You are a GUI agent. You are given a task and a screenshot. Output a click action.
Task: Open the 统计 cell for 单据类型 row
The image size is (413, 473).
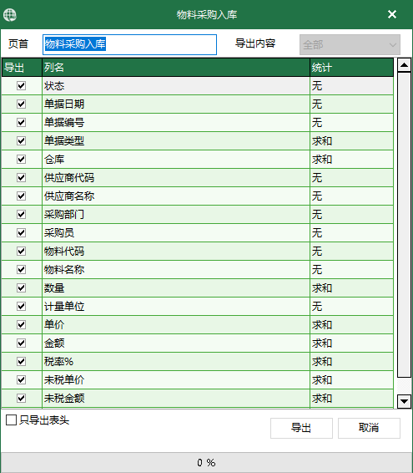coord(351,141)
